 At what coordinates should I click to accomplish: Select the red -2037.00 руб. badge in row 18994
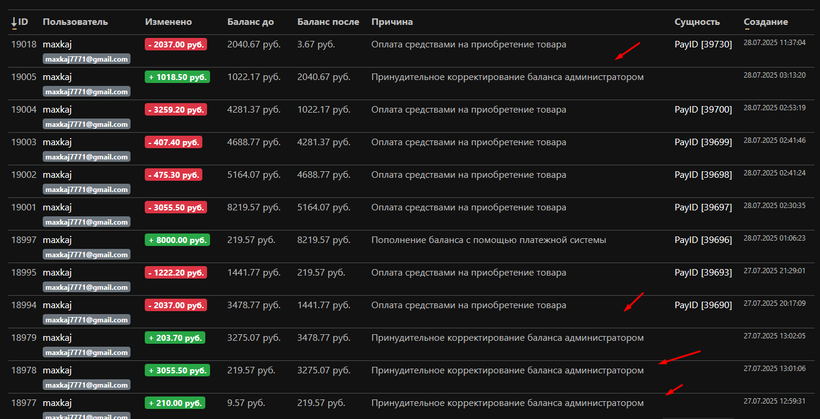pyautogui.click(x=176, y=305)
